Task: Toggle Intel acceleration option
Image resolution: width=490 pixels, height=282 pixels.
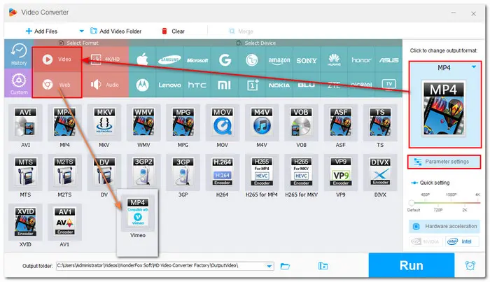Action: [x=462, y=241]
